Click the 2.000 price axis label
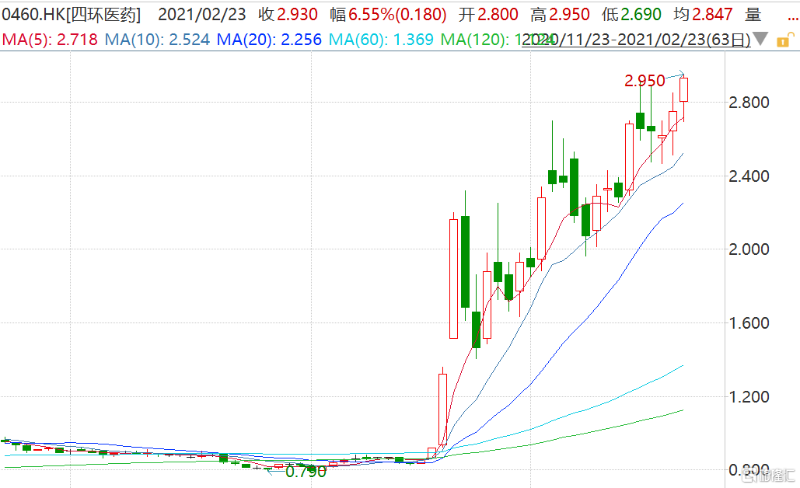This screenshot has width=800, height=488. 749,249
